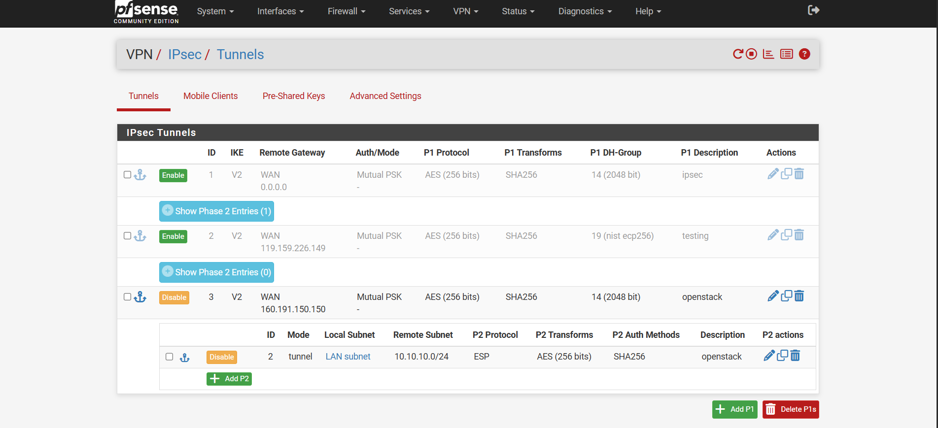Click DH-group 19 (nist ecp256)

tap(623, 236)
